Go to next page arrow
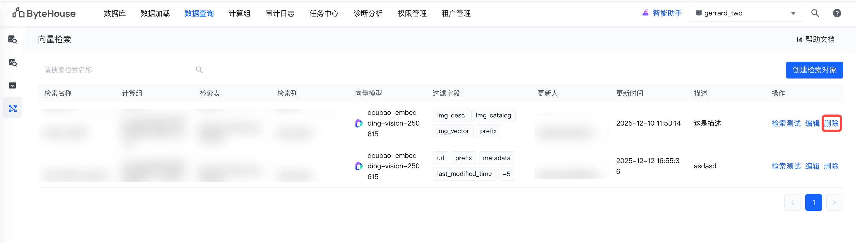 [834, 202]
